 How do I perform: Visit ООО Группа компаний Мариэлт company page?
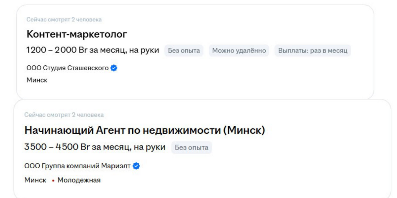click(x=77, y=166)
